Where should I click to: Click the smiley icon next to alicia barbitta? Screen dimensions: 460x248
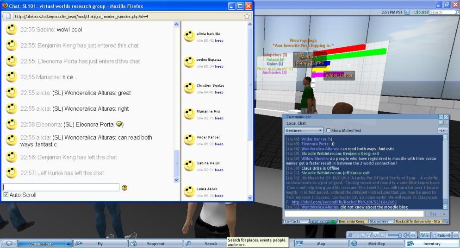(x=189, y=36)
